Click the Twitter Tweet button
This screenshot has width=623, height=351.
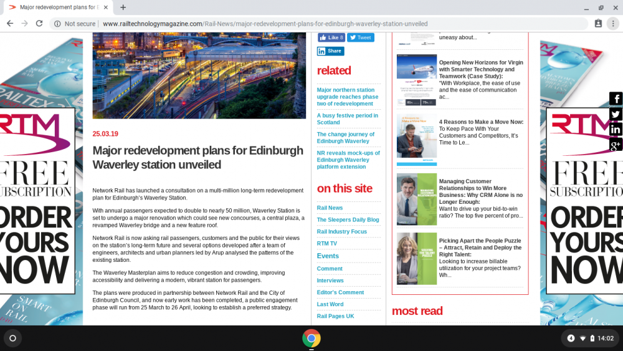[x=360, y=37]
